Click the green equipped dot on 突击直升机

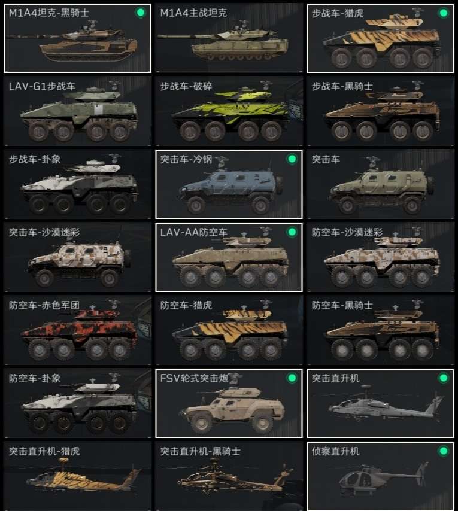point(443,378)
